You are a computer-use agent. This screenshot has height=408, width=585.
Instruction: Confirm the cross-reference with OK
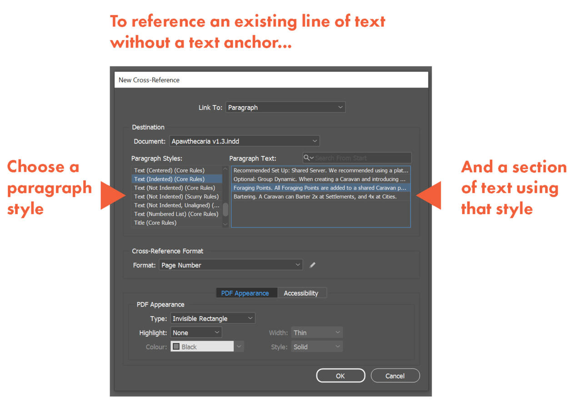click(340, 375)
